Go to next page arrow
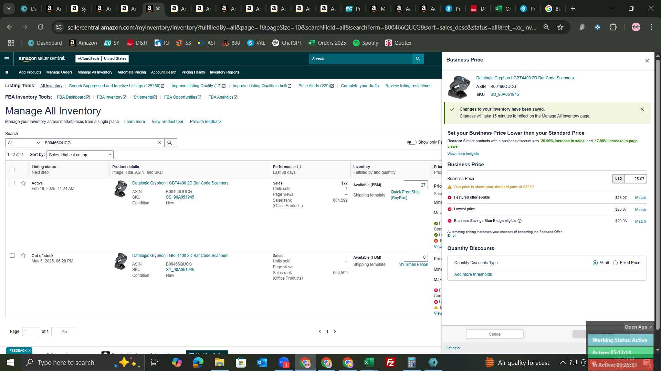The width and height of the screenshot is (661, 371). (x=335, y=332)
